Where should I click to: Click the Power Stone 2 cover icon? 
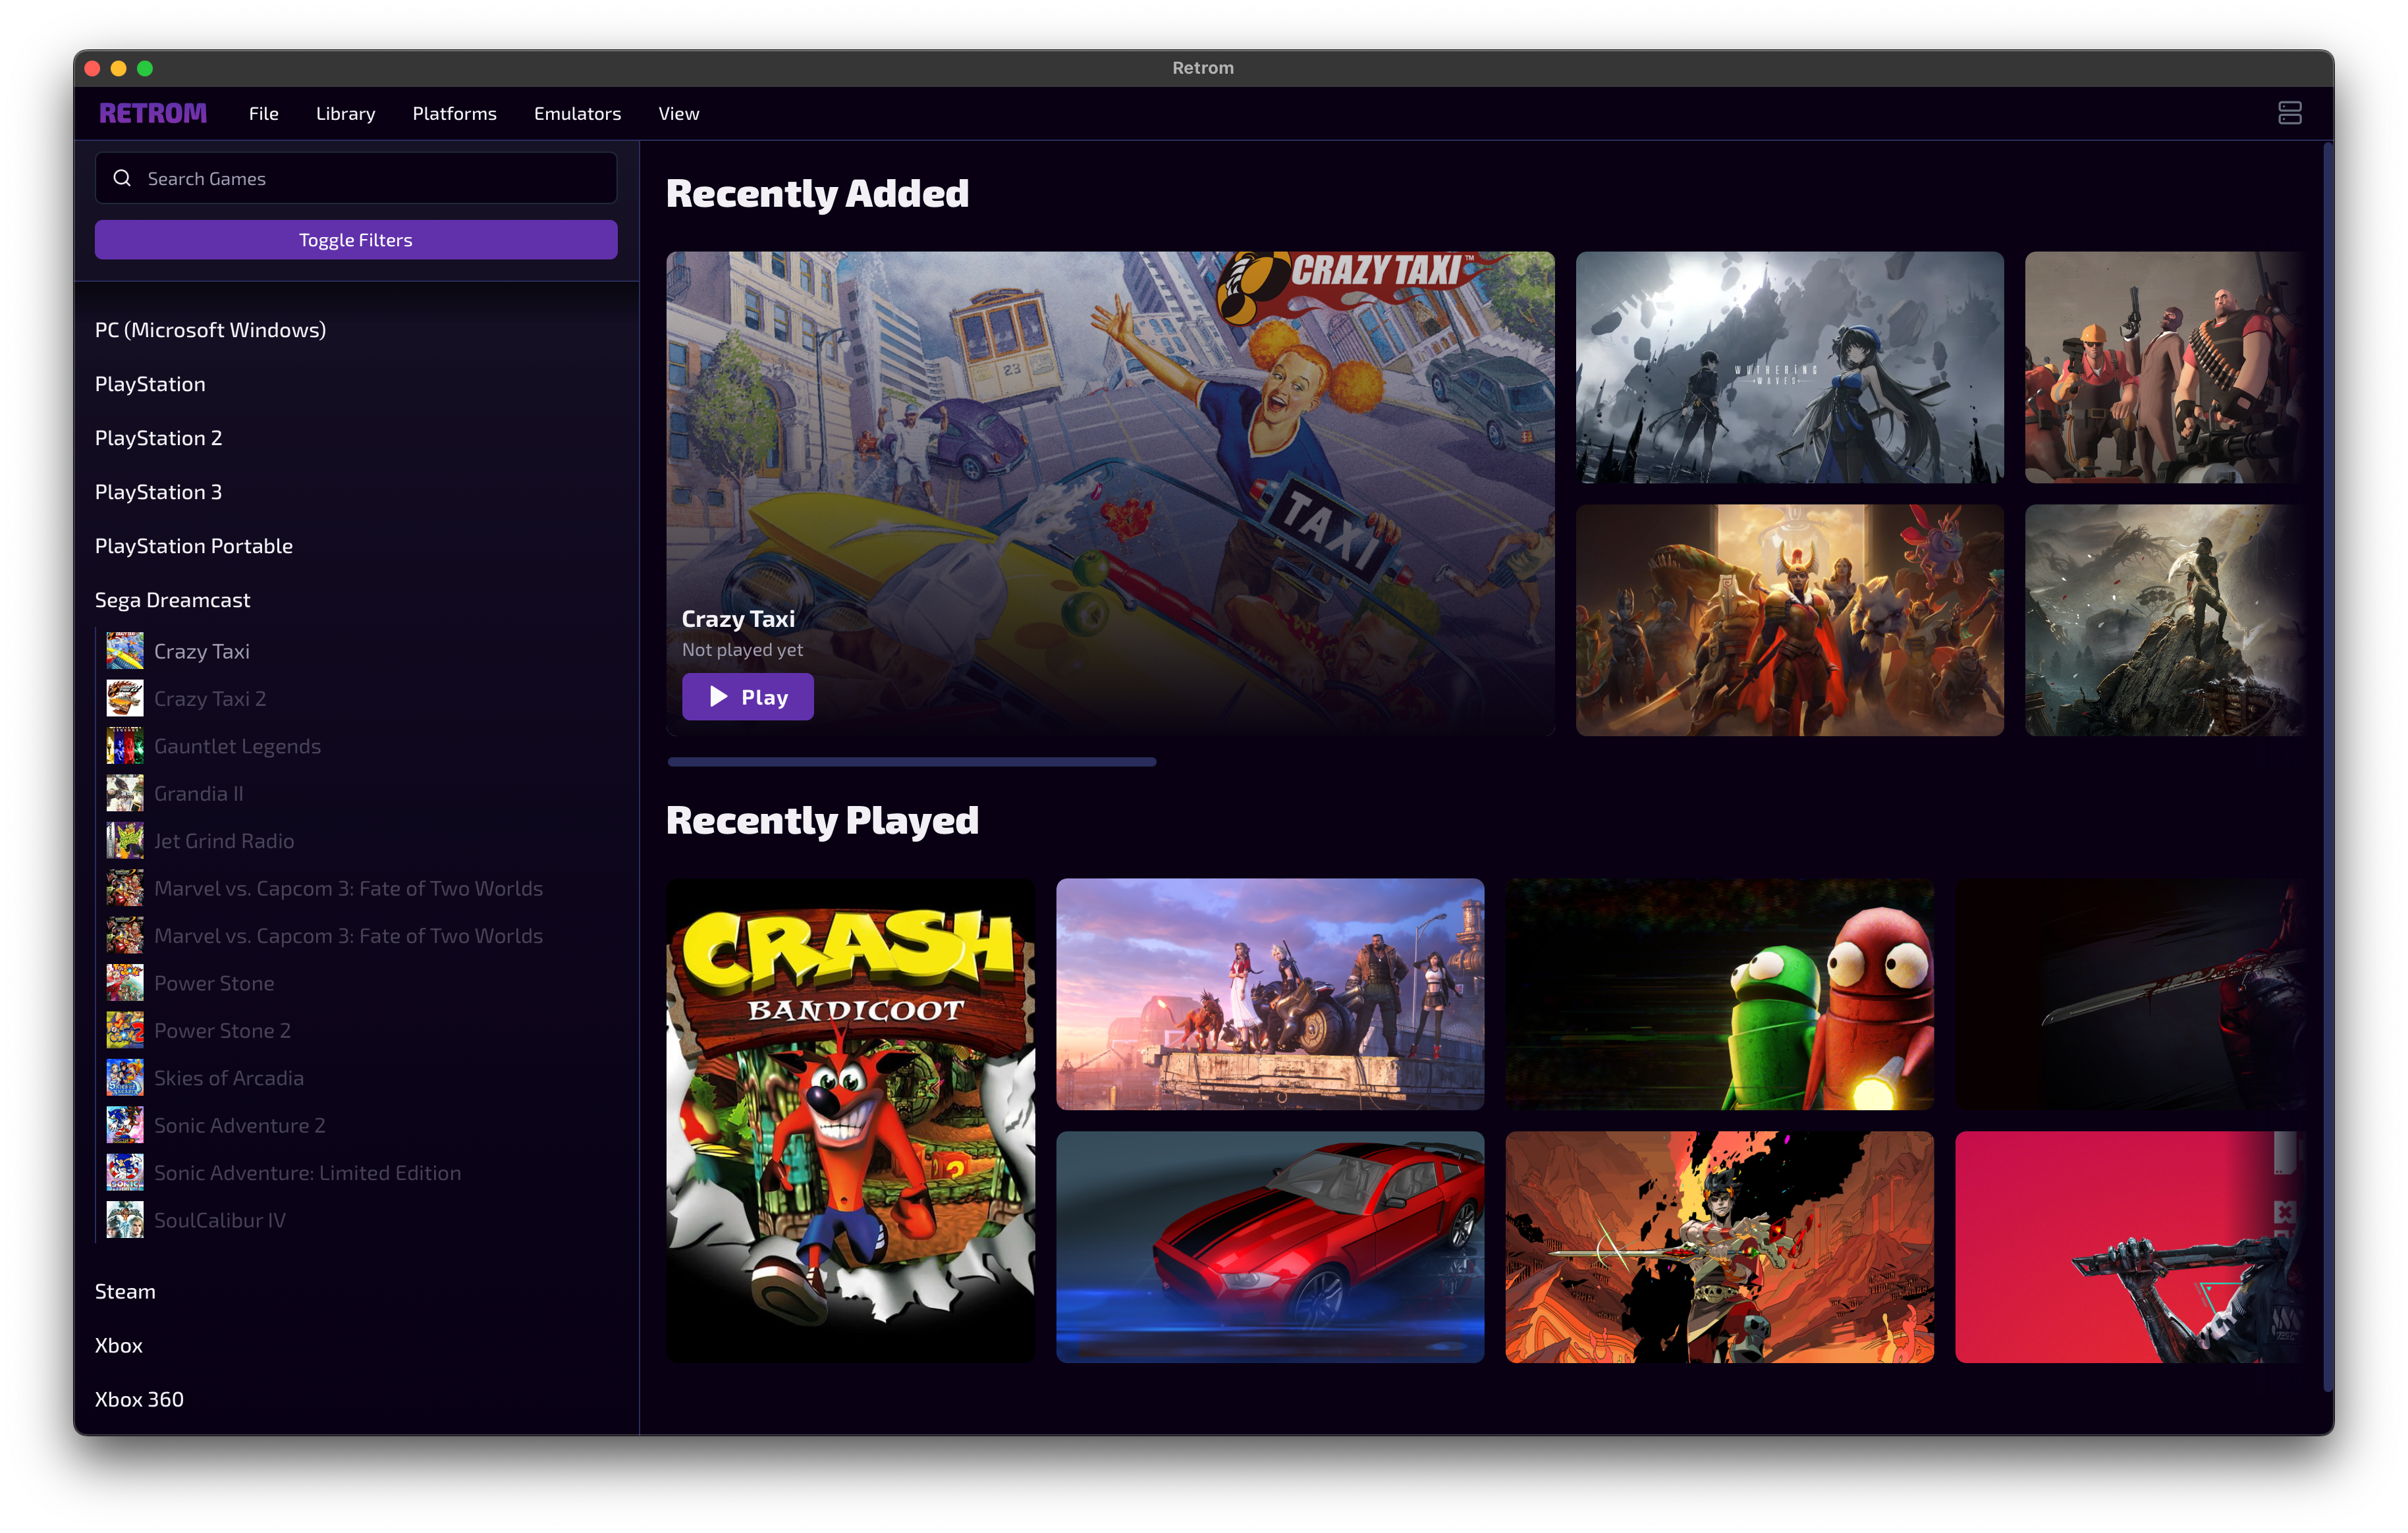click(125, 1030)
